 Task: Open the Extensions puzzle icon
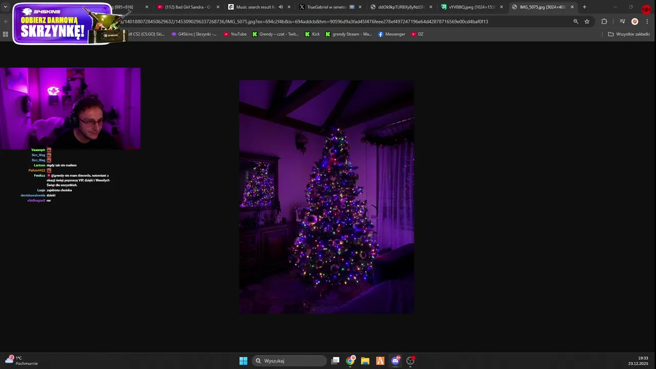pos(604,22)
